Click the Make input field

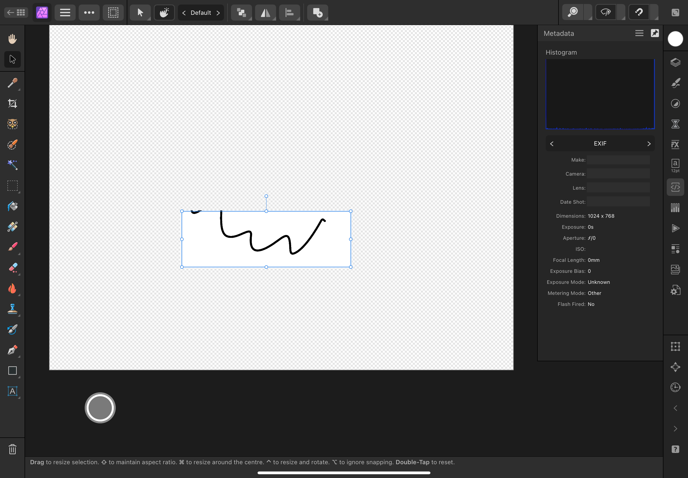(618, 160)
